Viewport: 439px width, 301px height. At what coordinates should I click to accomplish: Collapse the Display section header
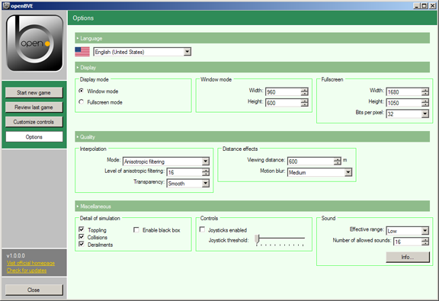(x=252, y=67)
